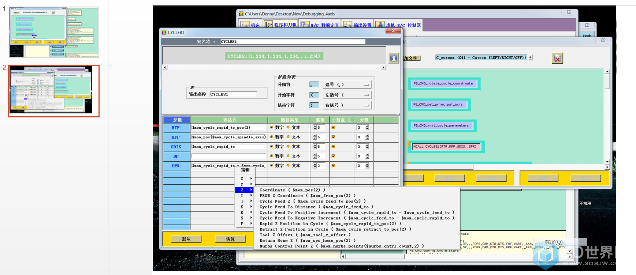Click the SDIS parameter cell
This screenshot has height=275, width=636.
coord(176,147)
